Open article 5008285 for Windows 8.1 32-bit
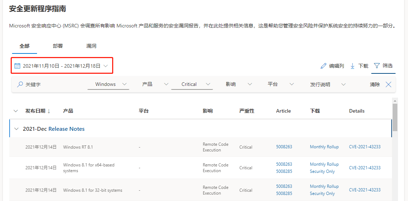This screenshot has height=201, width=408. click(x=284, y=194)
